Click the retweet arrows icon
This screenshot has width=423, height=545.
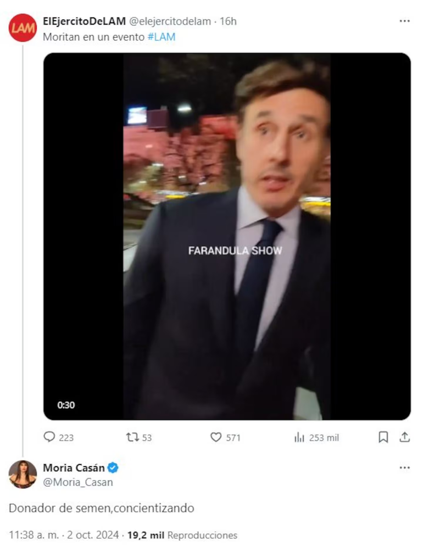[132, 437]
